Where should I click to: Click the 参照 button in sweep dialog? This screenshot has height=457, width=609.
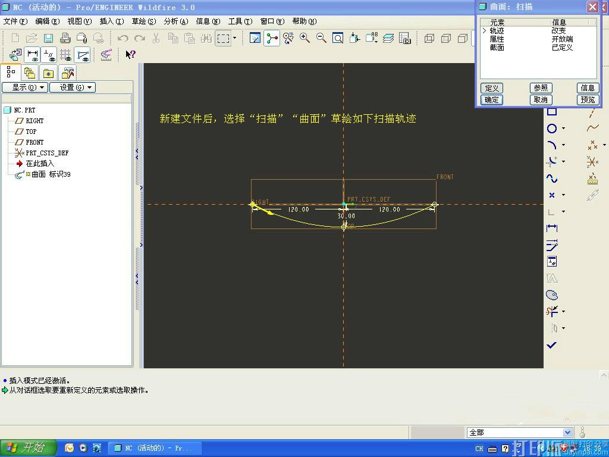click(541, 88)
